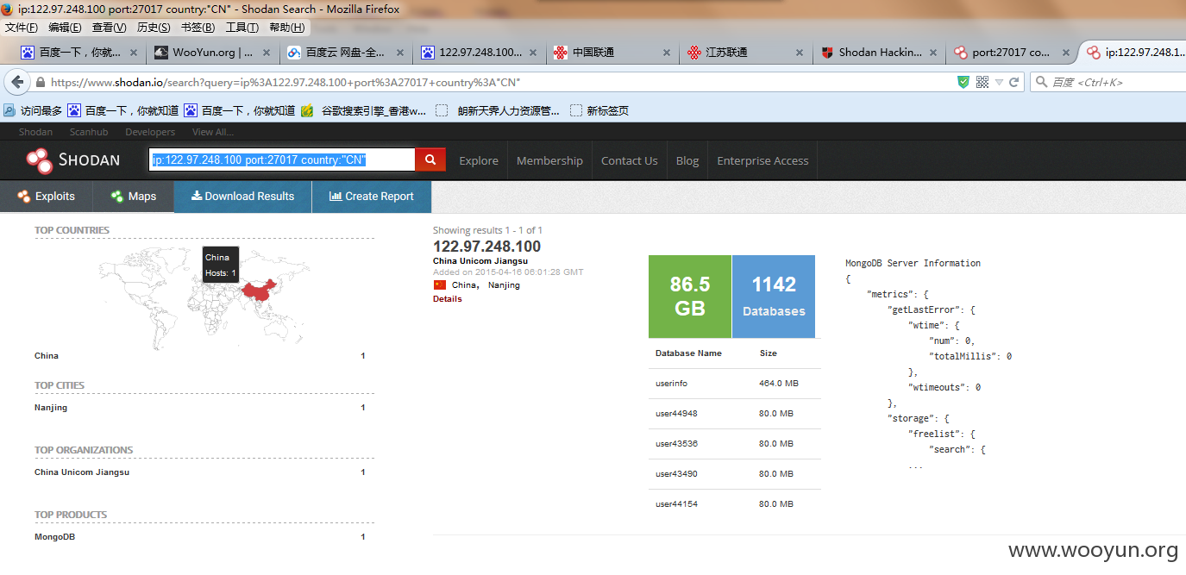This screenshot has width=1186, height=575.
Task: Open the 帮助(H) menu
Action: tap(287, 28)
